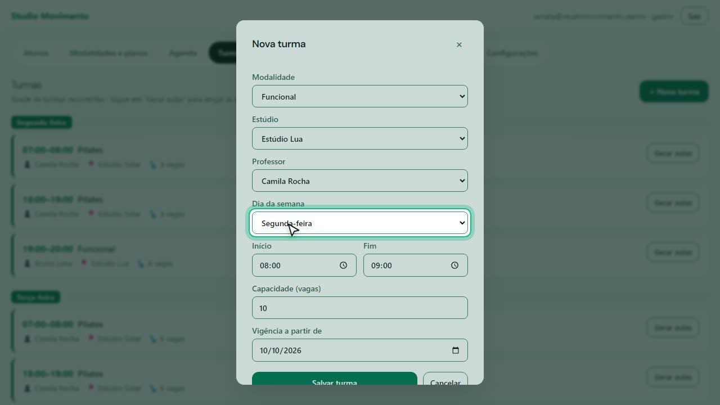Click the clock icon in Fim field

point(454,265)
